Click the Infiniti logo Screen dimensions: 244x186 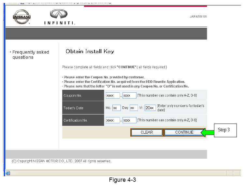[59, 17]
